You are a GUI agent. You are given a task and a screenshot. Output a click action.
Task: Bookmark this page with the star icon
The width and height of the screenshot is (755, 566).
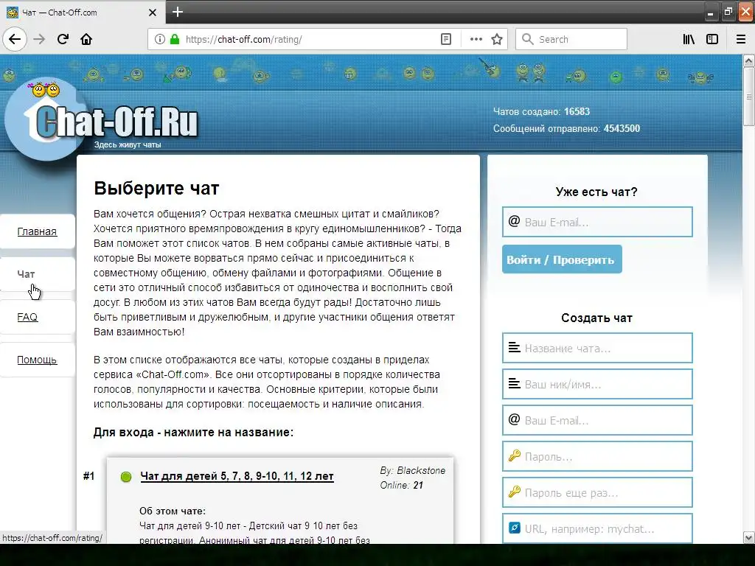pos(497,39)
